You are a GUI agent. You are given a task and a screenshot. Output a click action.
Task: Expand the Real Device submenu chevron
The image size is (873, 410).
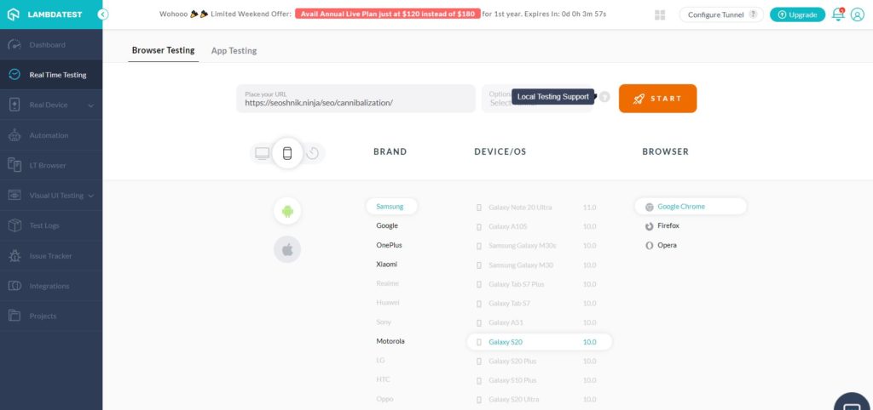tap(90, 105)
